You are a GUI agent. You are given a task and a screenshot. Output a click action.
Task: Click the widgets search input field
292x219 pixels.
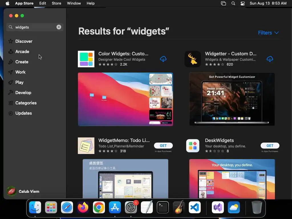(35, 27)
